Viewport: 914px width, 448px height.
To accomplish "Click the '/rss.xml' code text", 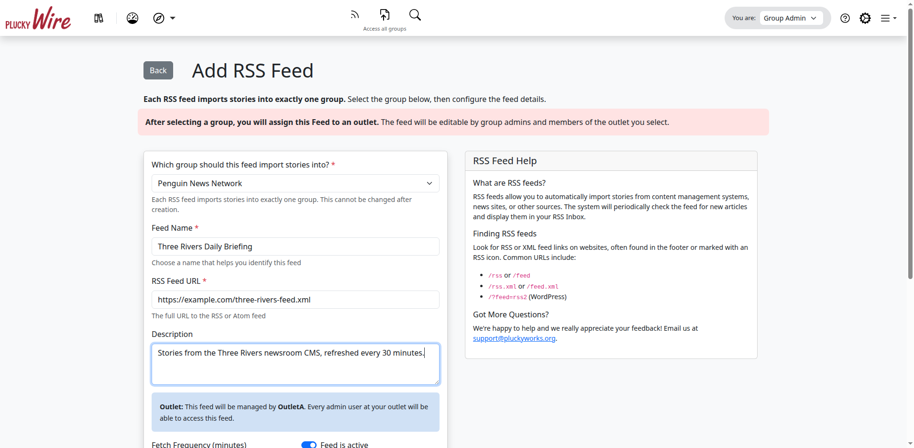I will click(502, 287).
